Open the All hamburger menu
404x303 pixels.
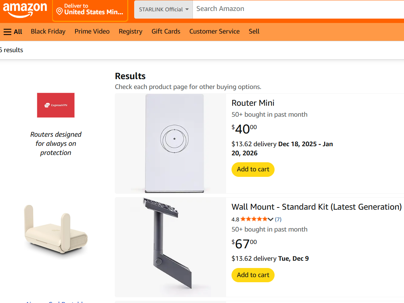pos(13,32)
